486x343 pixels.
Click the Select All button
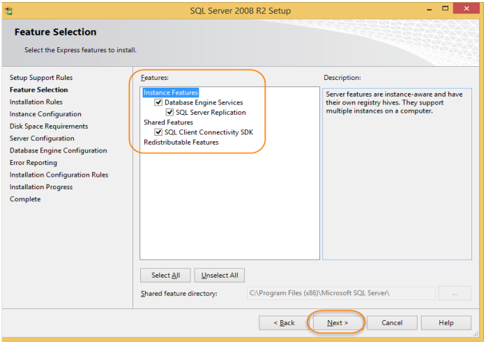165,276
